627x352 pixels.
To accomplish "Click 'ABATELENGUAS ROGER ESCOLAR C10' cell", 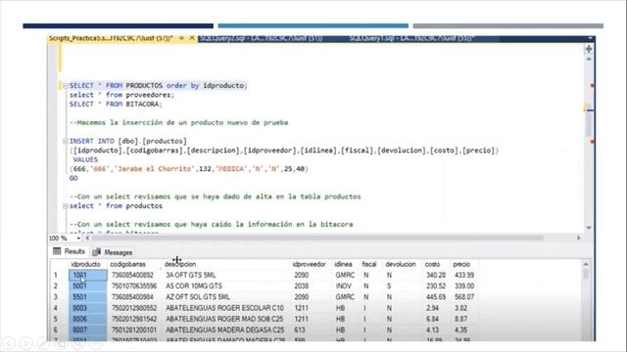I will (x=224, y=308).
